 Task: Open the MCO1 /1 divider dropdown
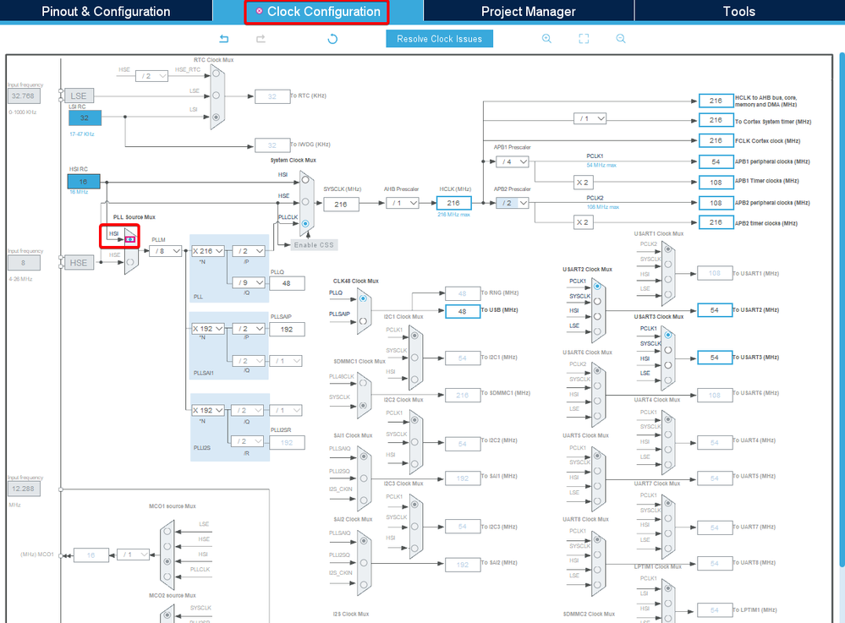pyautogui.click(x=133, y=555)
